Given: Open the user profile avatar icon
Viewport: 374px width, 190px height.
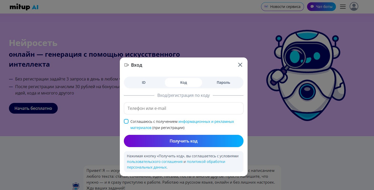Looking at the screenshot, I should pyautogui.click(x=354, y=7).
